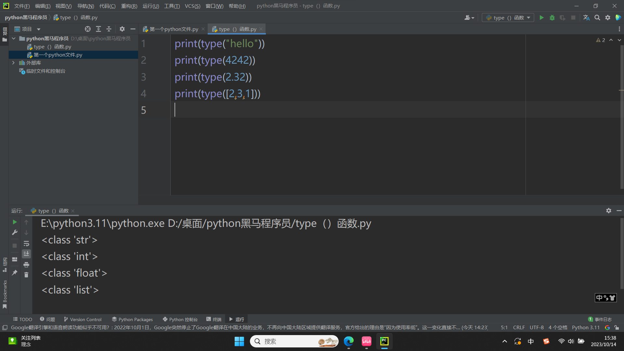This screenshot has width=624, height=351.
Task: Open the Python Packages tool window
Action: pos(132,319)
